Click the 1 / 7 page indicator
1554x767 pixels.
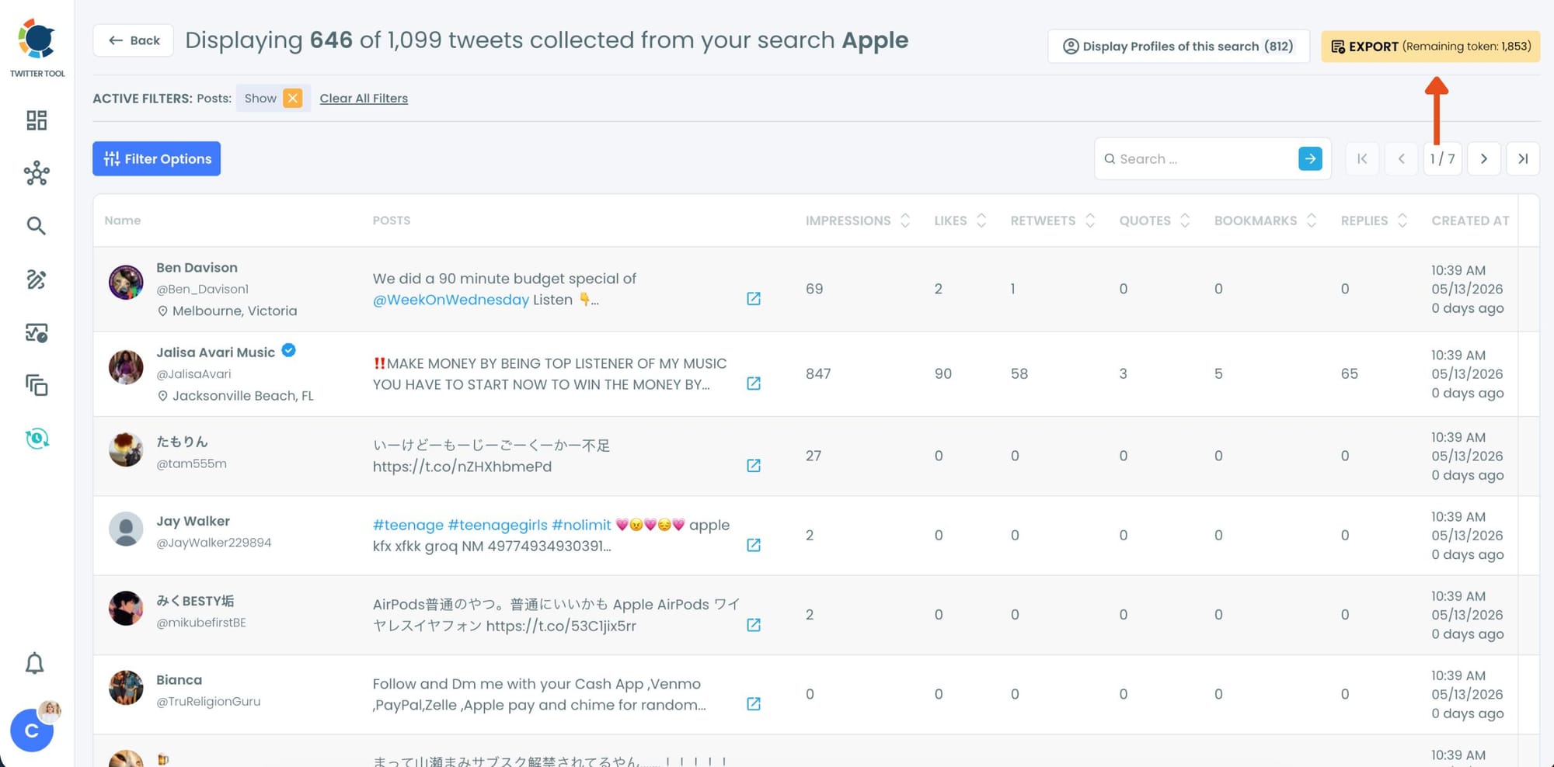tap(1443, 158)
